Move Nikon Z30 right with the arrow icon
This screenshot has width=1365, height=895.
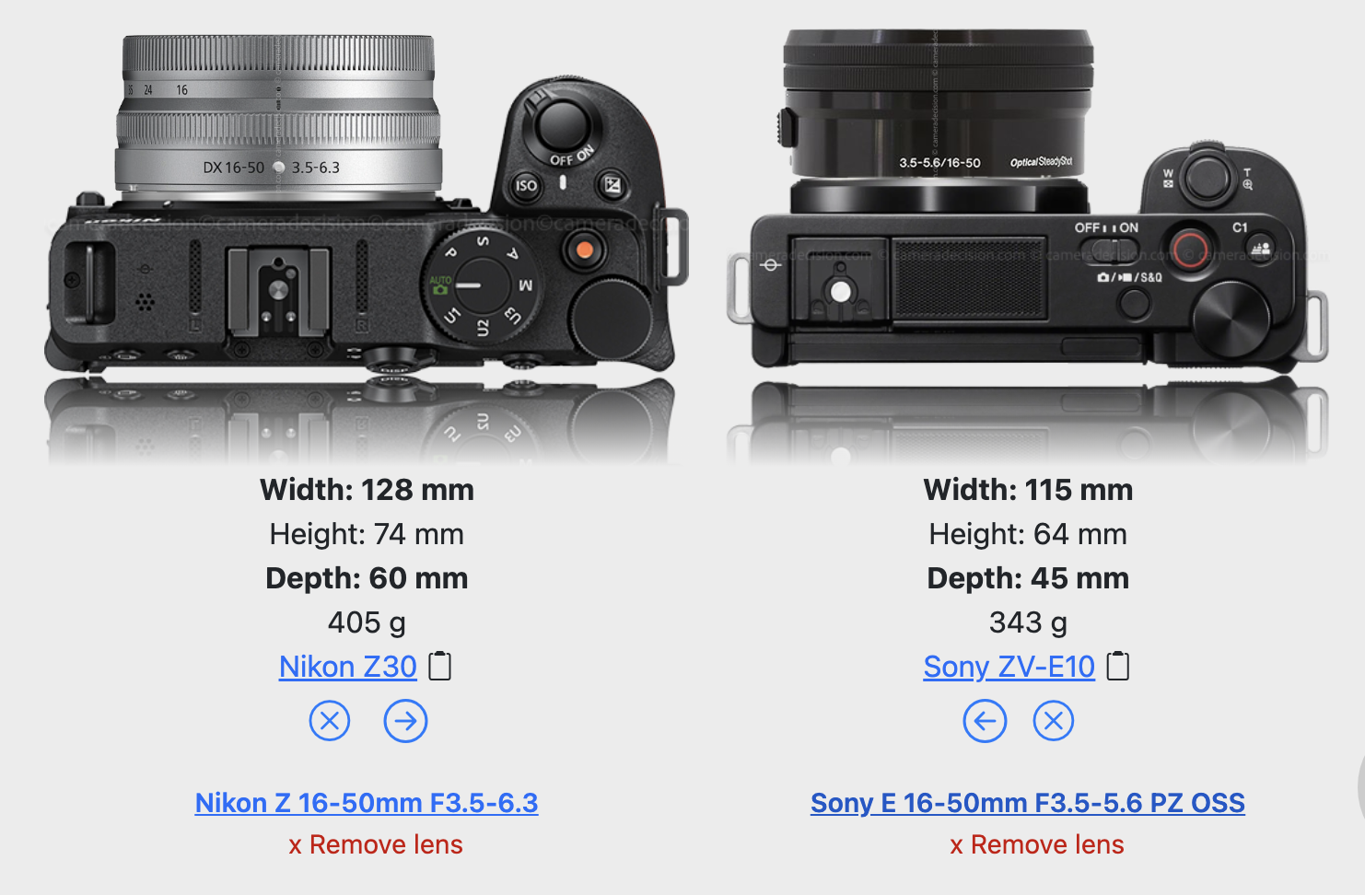pyautogui.click(x=405, y=721)
